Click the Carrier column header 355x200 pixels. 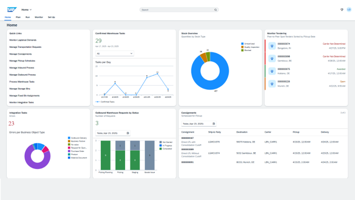(268, 132)
